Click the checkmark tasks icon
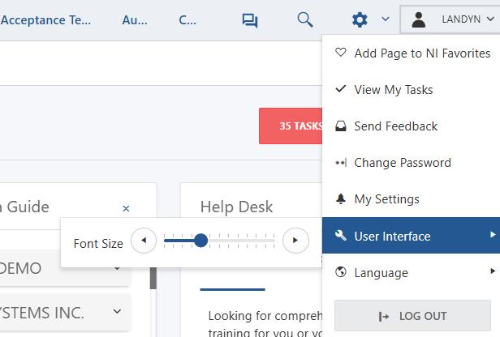Viewport: 500px width, 337px height. [341, 88]
